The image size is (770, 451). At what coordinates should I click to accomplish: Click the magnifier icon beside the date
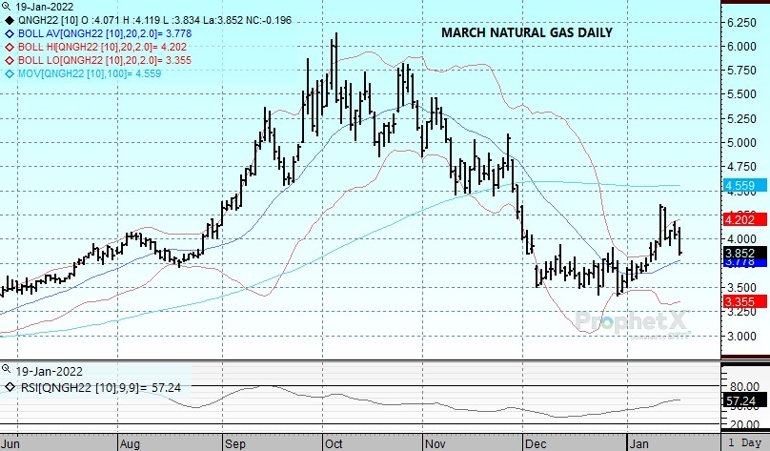[8, 6]
